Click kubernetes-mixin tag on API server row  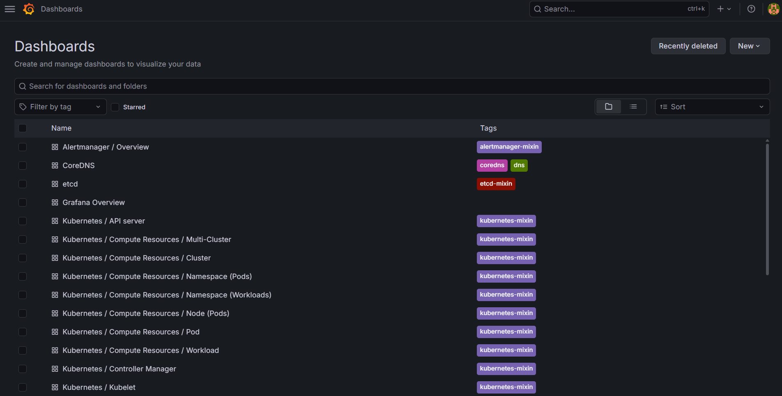[x=506, y=221]
